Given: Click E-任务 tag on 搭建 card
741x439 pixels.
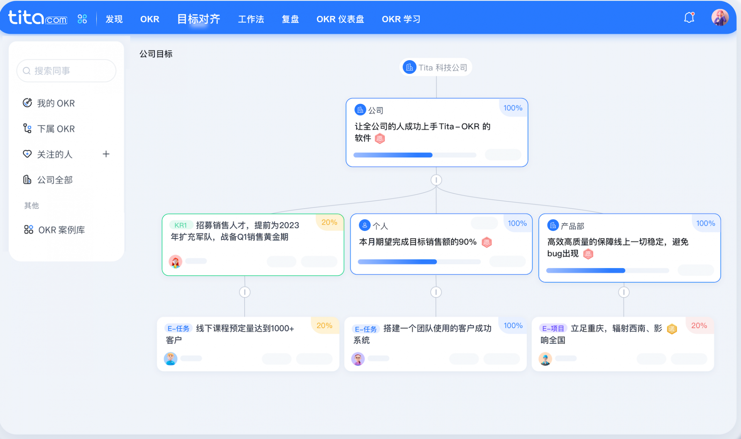Looking at the screenshot, I should pos(366,329).
